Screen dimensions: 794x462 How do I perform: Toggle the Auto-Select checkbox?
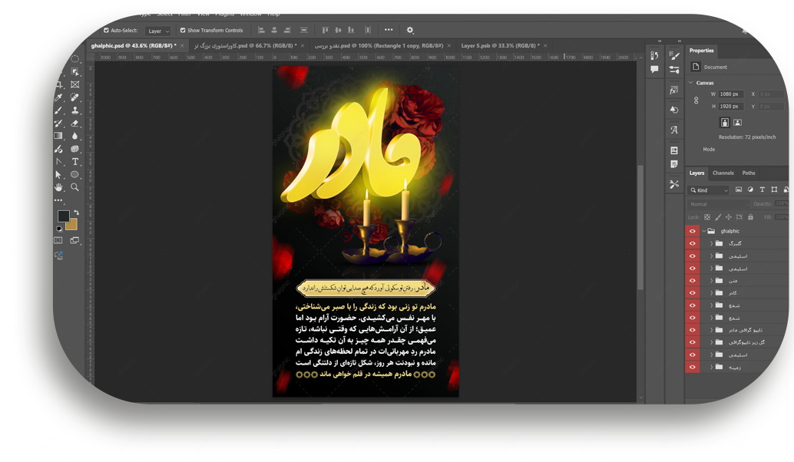(107, 31)
